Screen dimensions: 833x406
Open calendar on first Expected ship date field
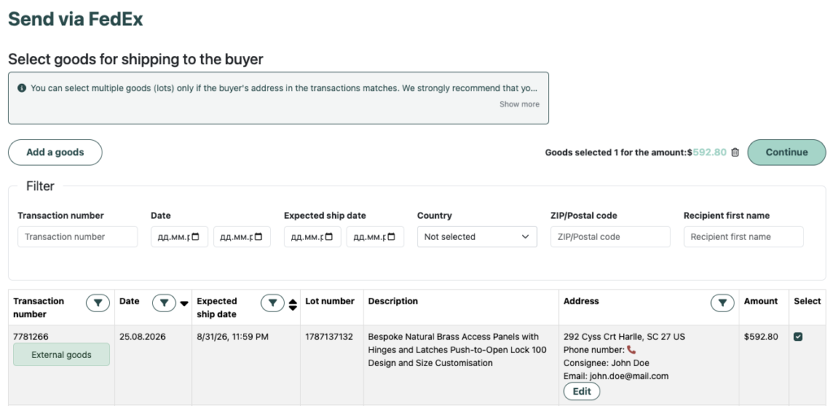tap(329, 237)
